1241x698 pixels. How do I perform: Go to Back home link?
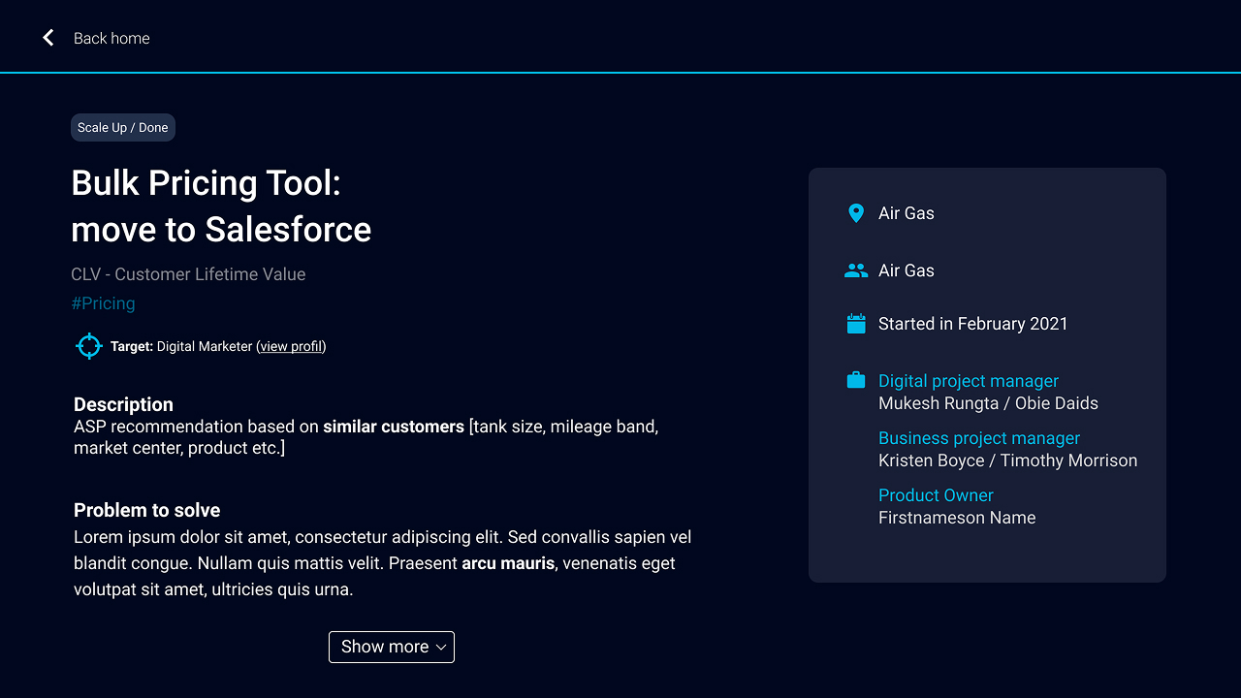[111, 38]
